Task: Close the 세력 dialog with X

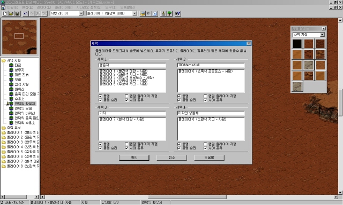Action: tap(249, 43)
